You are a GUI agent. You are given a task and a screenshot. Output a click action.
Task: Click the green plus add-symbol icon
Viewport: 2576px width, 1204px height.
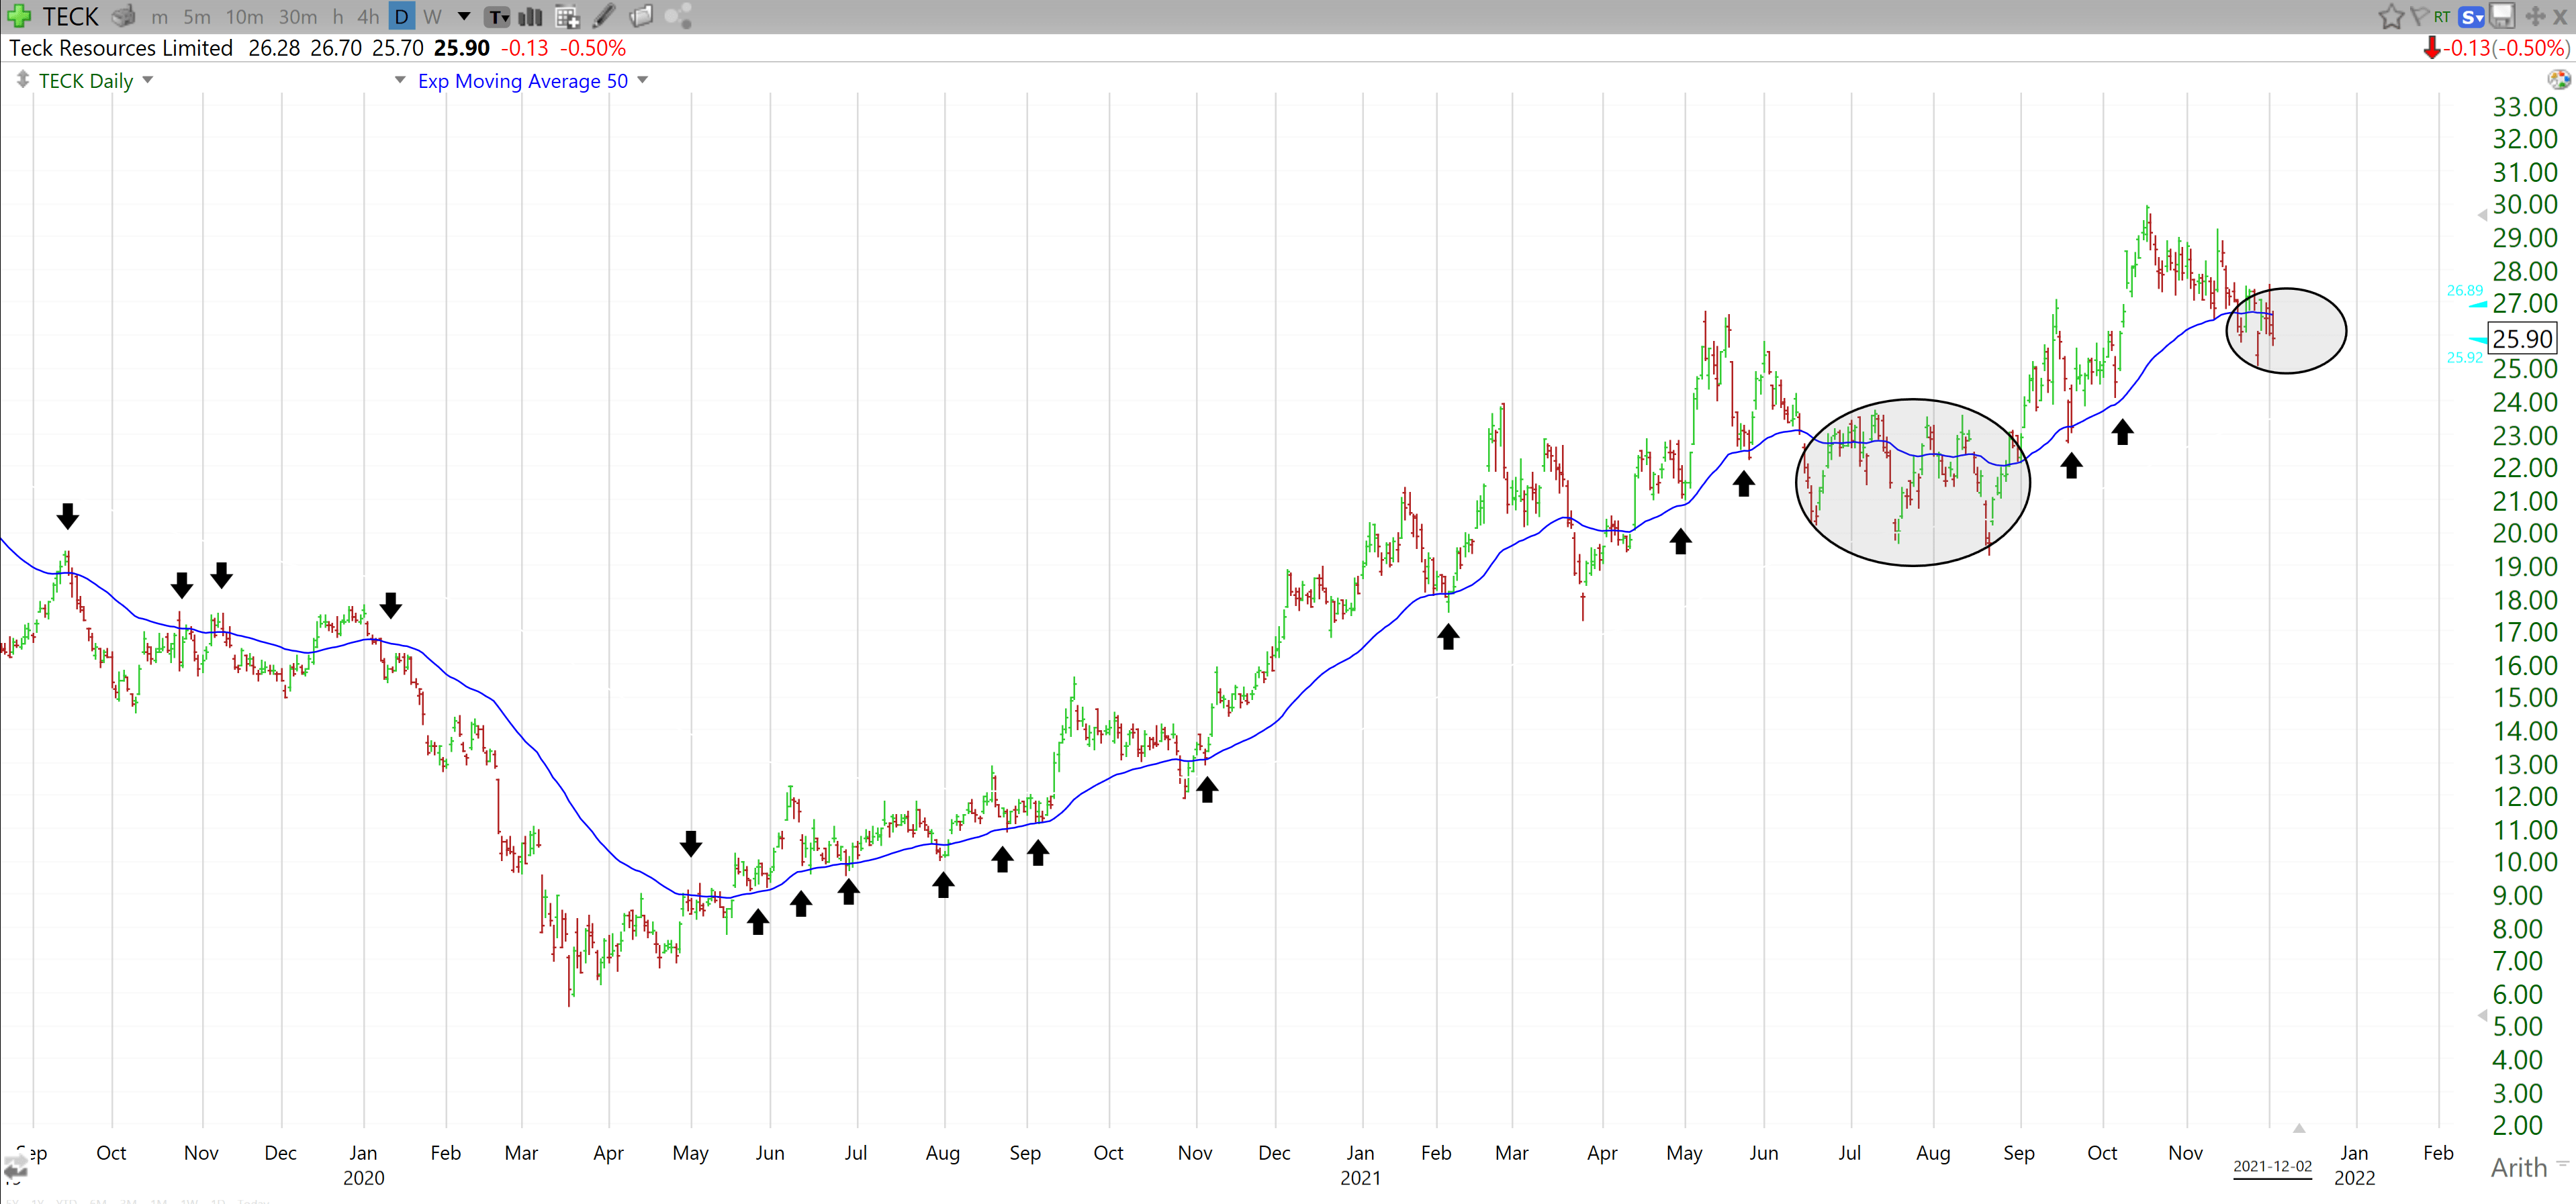pos(18,16)
